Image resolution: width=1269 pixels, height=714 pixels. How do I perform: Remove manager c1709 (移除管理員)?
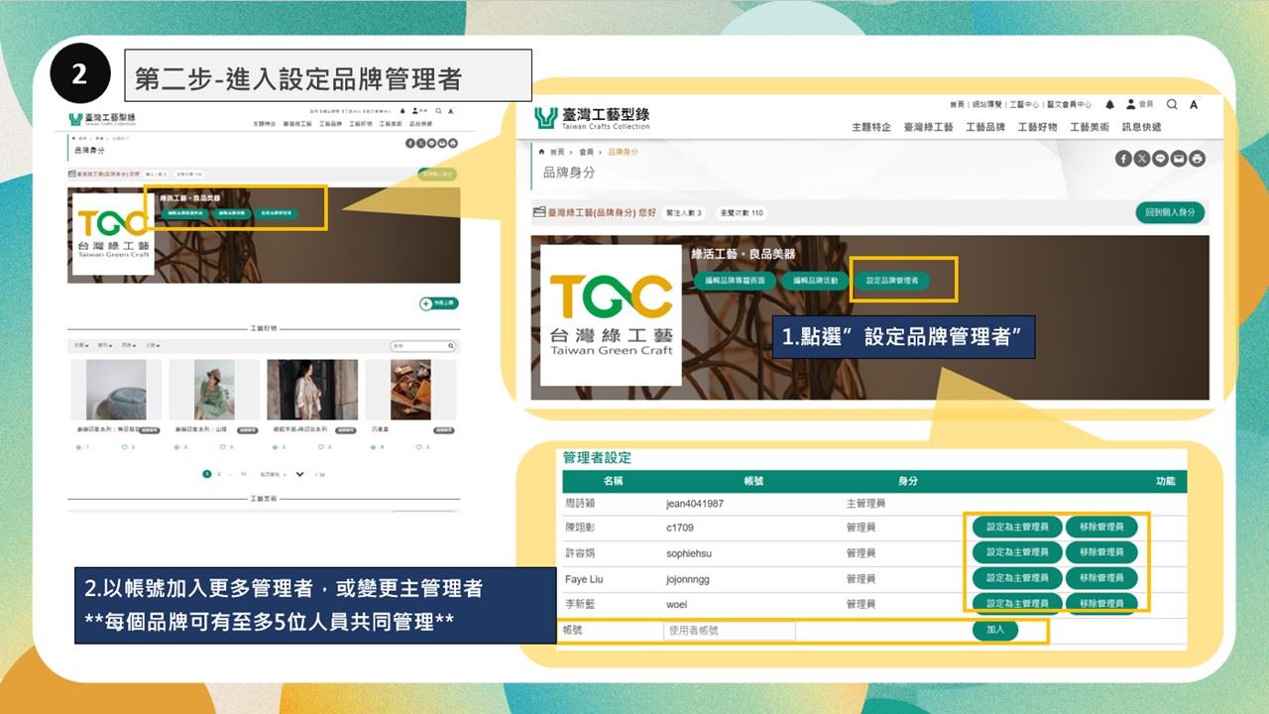coord(1101,527)
